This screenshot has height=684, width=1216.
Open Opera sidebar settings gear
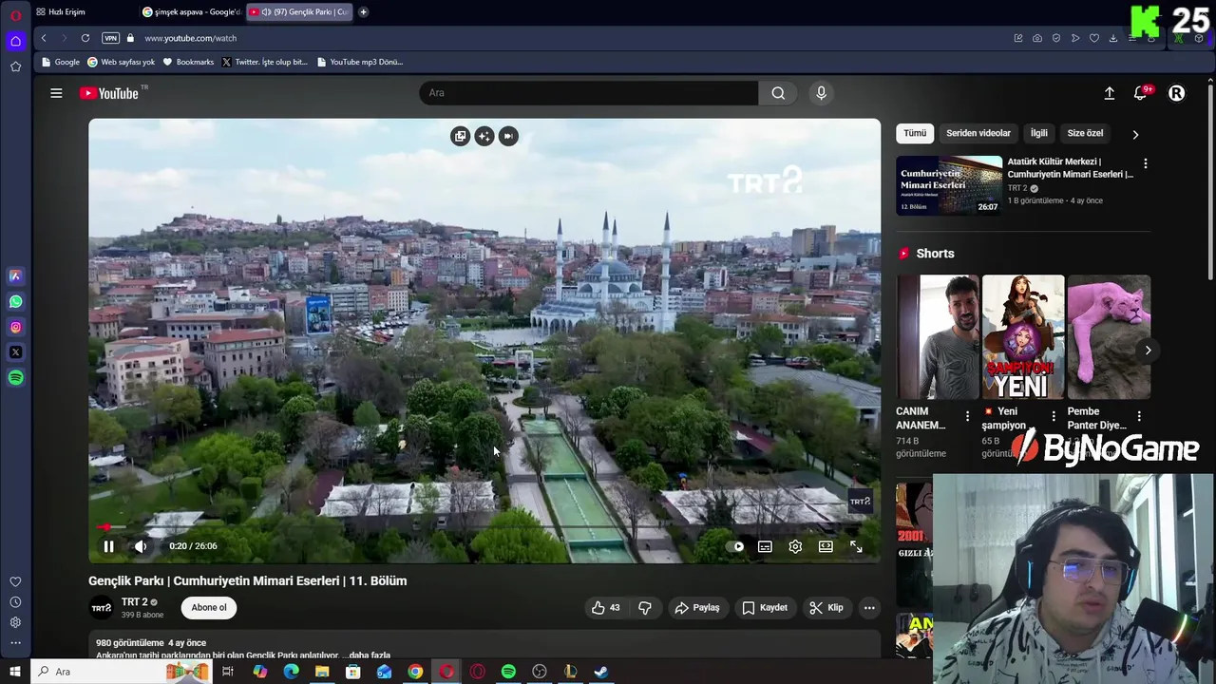[15, 622]
